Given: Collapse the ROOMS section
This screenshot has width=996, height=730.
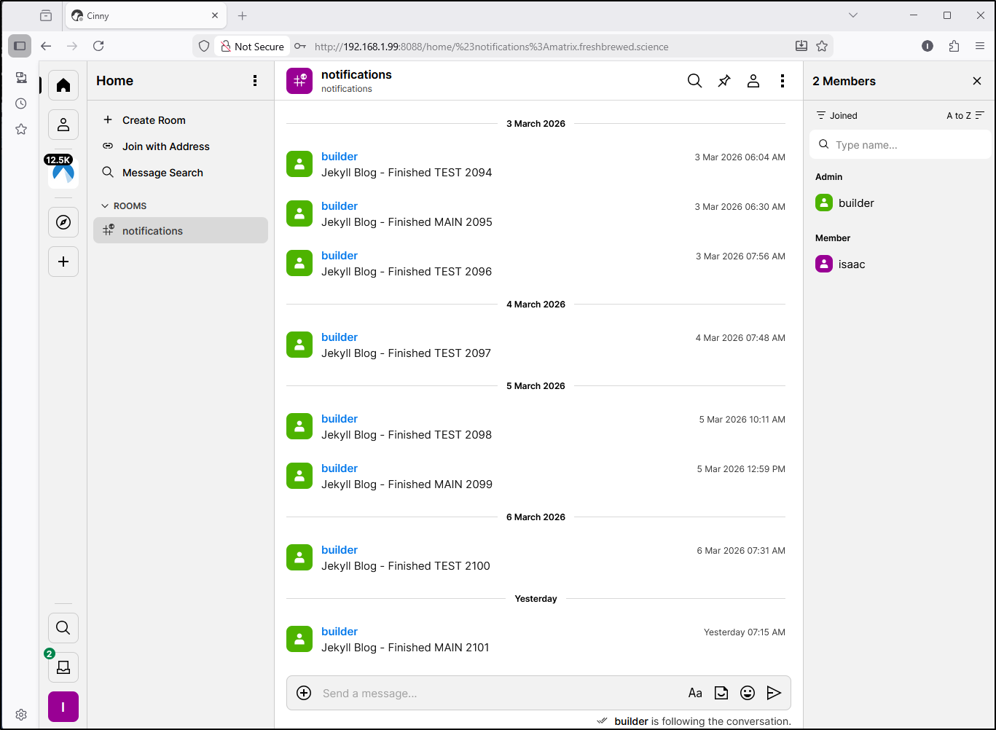Looking at the screenshot, I should [124, 206].
